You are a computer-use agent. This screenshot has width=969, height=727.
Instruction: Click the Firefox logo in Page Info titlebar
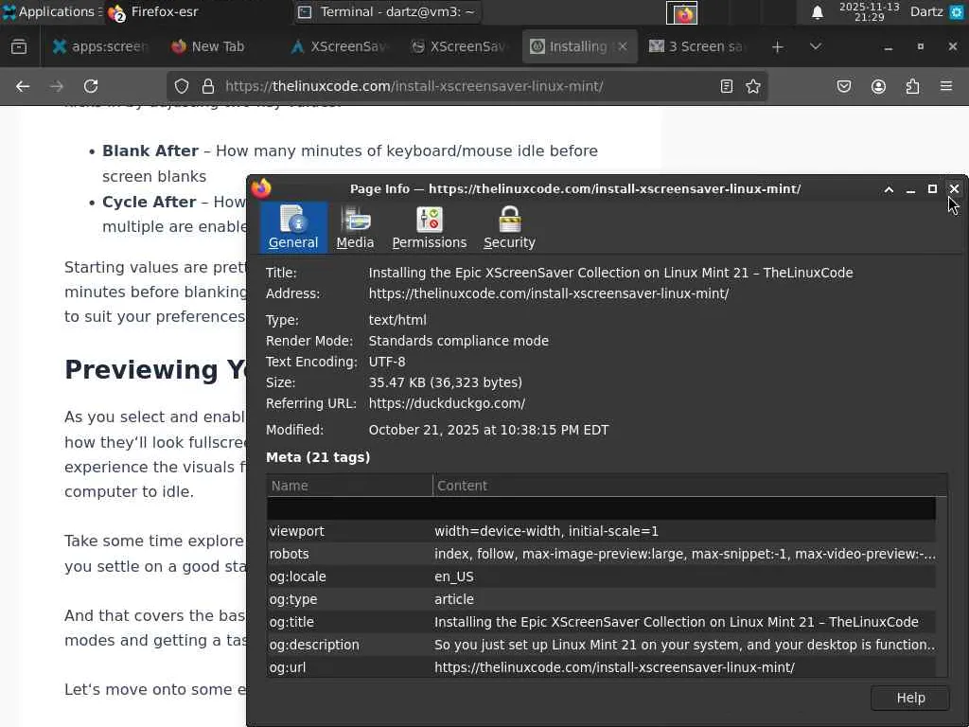(x=261, y=188)
